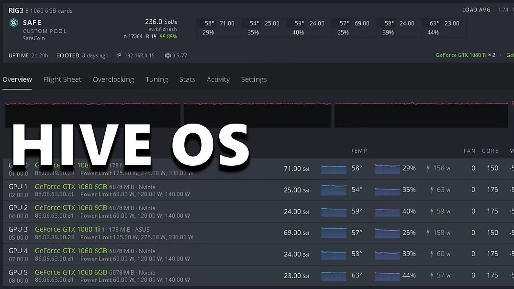Click the lightning power icon in GPU 1 row

pos(432,189)
